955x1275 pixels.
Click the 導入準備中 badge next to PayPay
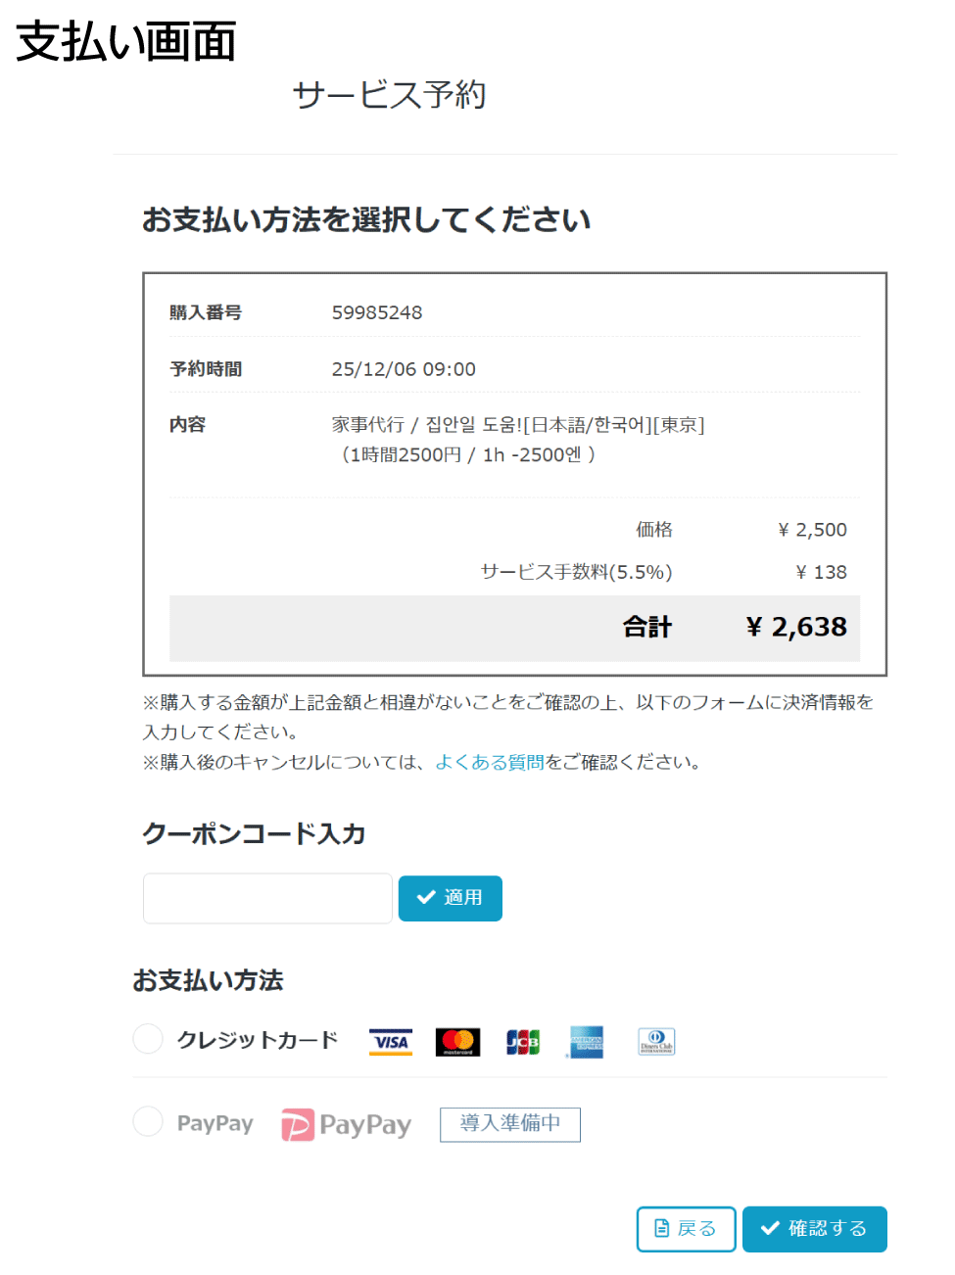click(x=509, y=1124)
